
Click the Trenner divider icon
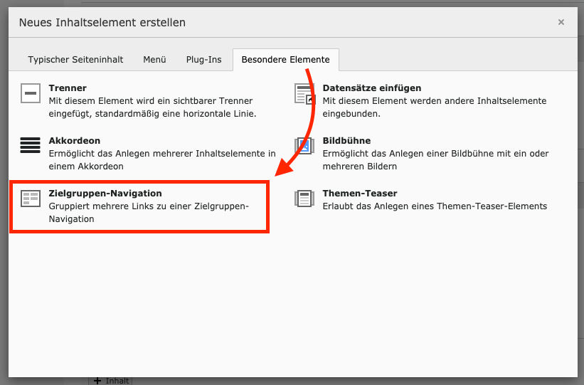(x=30, y=93)
